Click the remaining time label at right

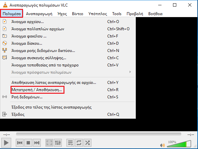coord(191,135)
